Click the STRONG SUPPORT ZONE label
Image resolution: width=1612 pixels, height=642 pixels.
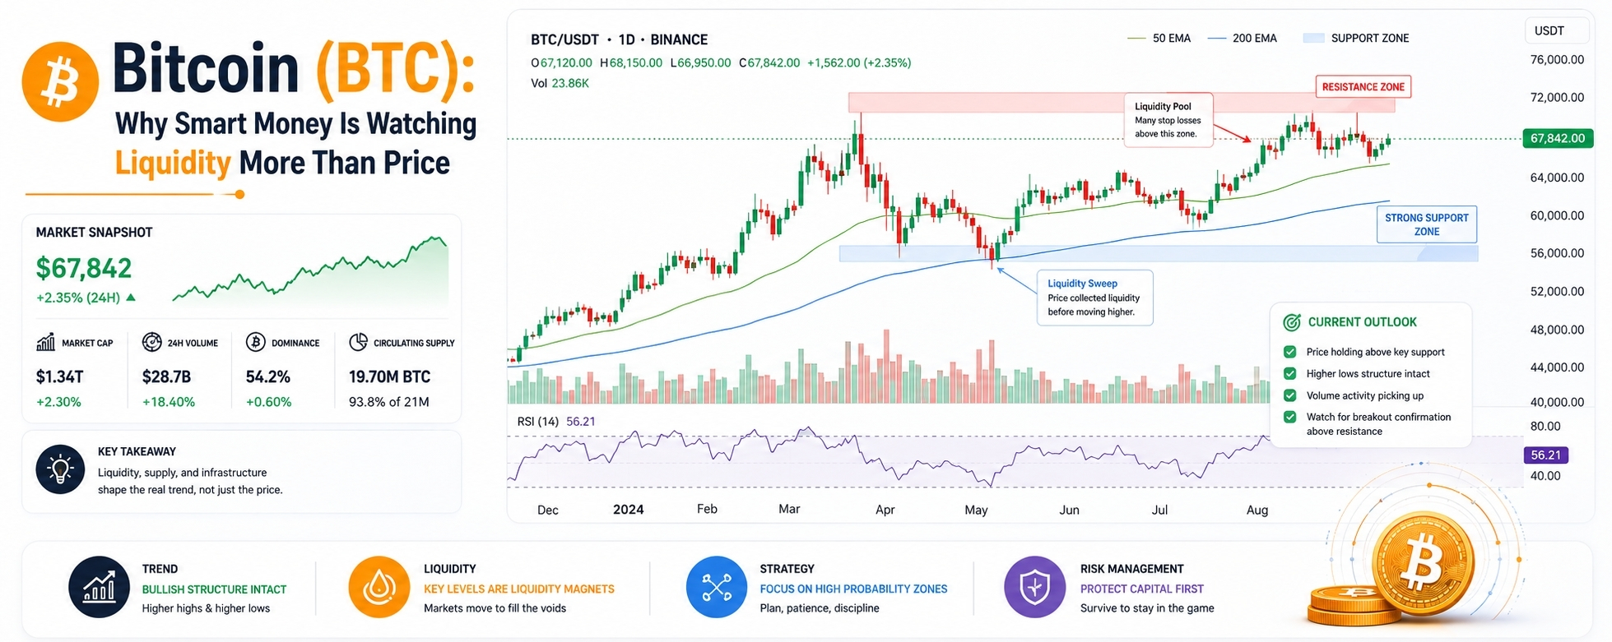click(x=1427, y=224)
